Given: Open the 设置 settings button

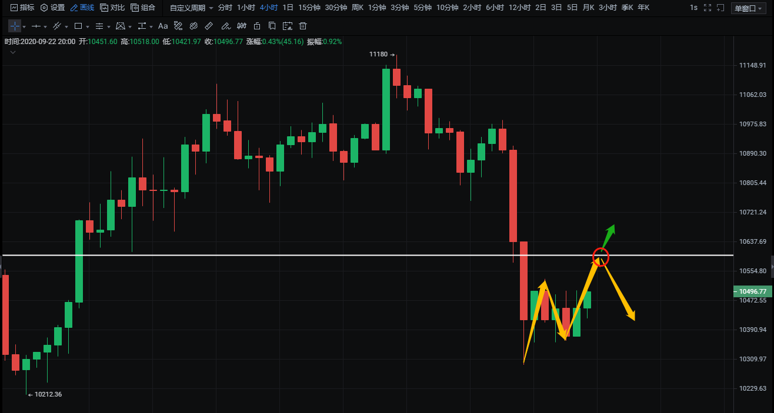Looking at the screenshot, I should (x=52, y=8).
